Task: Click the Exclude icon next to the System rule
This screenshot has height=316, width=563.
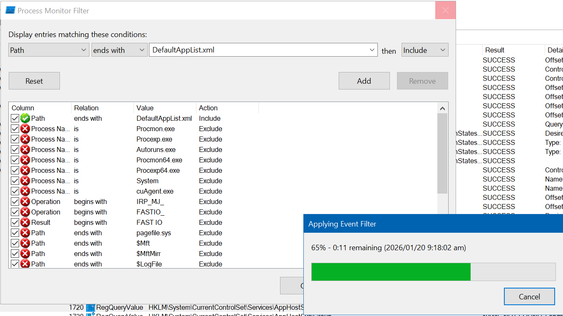Action: click(25, 181)
